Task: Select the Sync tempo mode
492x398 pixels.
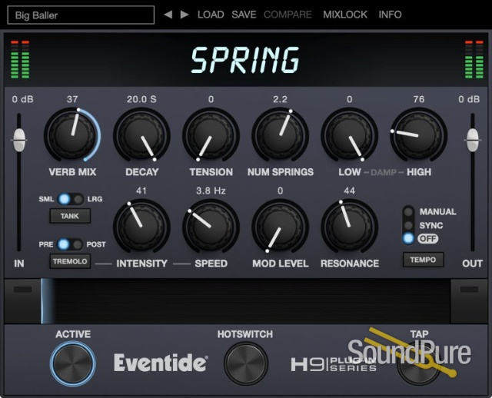Action: pyautogui.click(x=408, y=225)
